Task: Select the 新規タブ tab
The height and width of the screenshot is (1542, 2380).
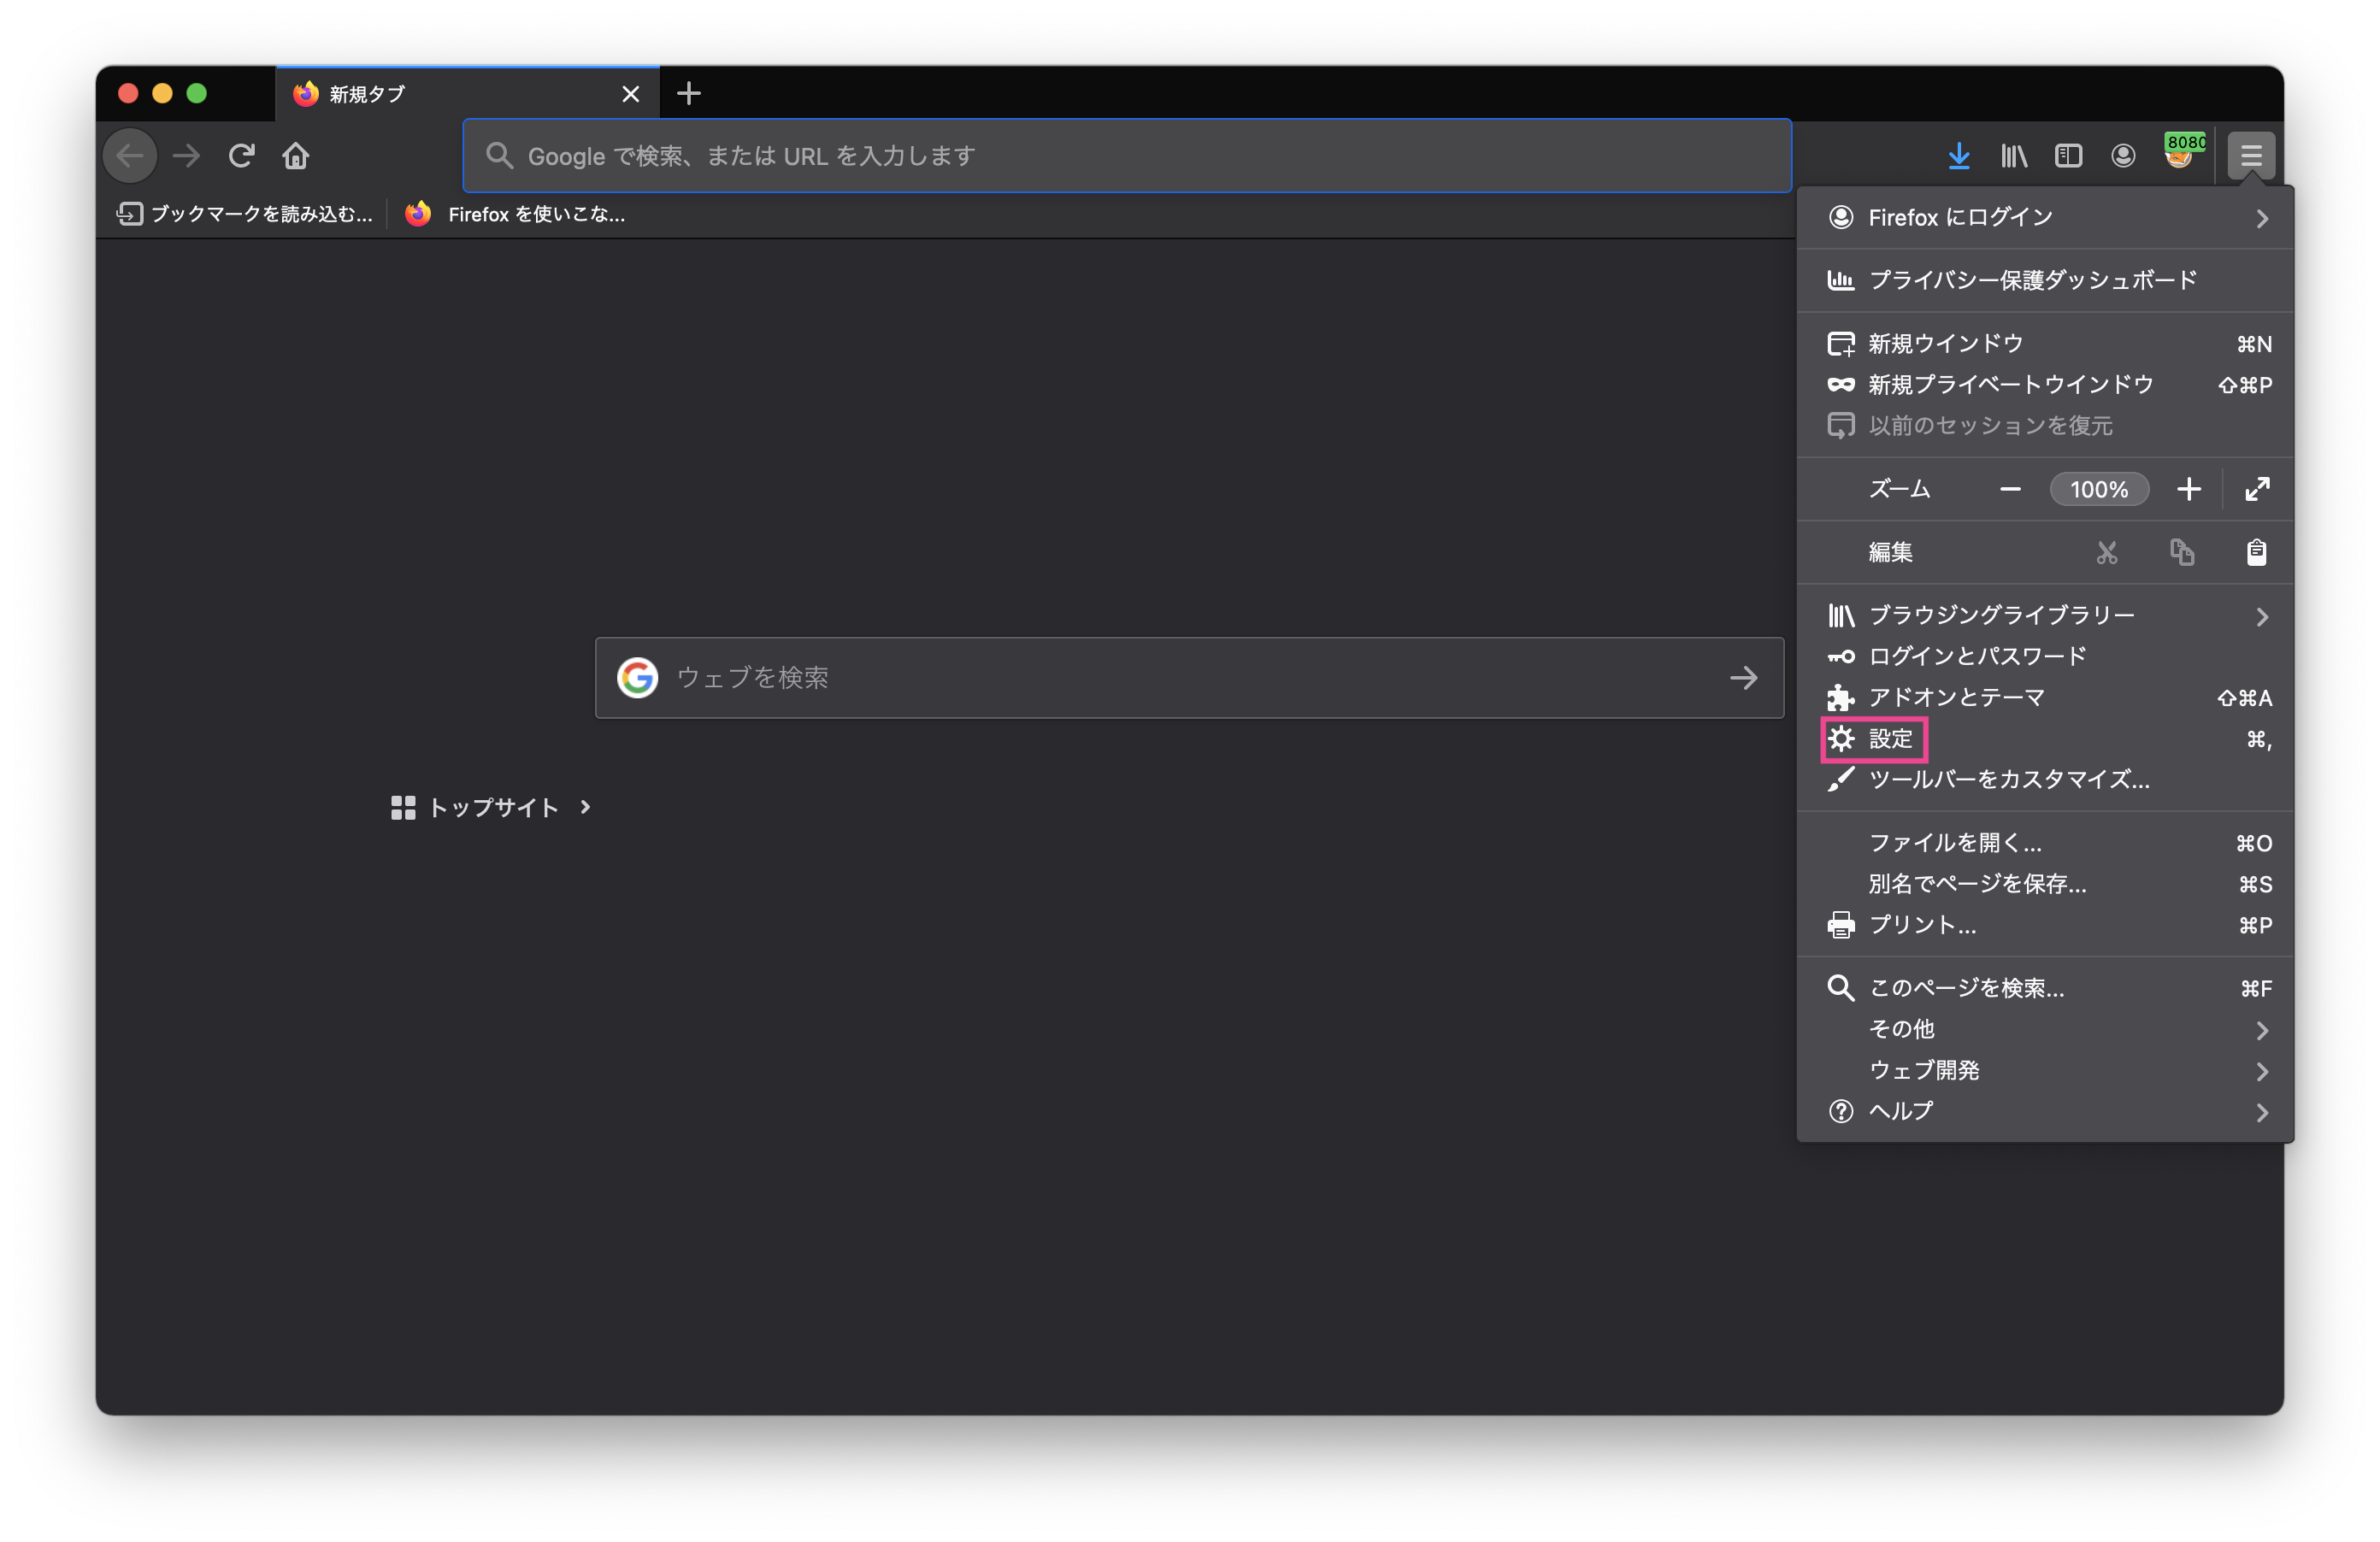Action: pos(467,94)
